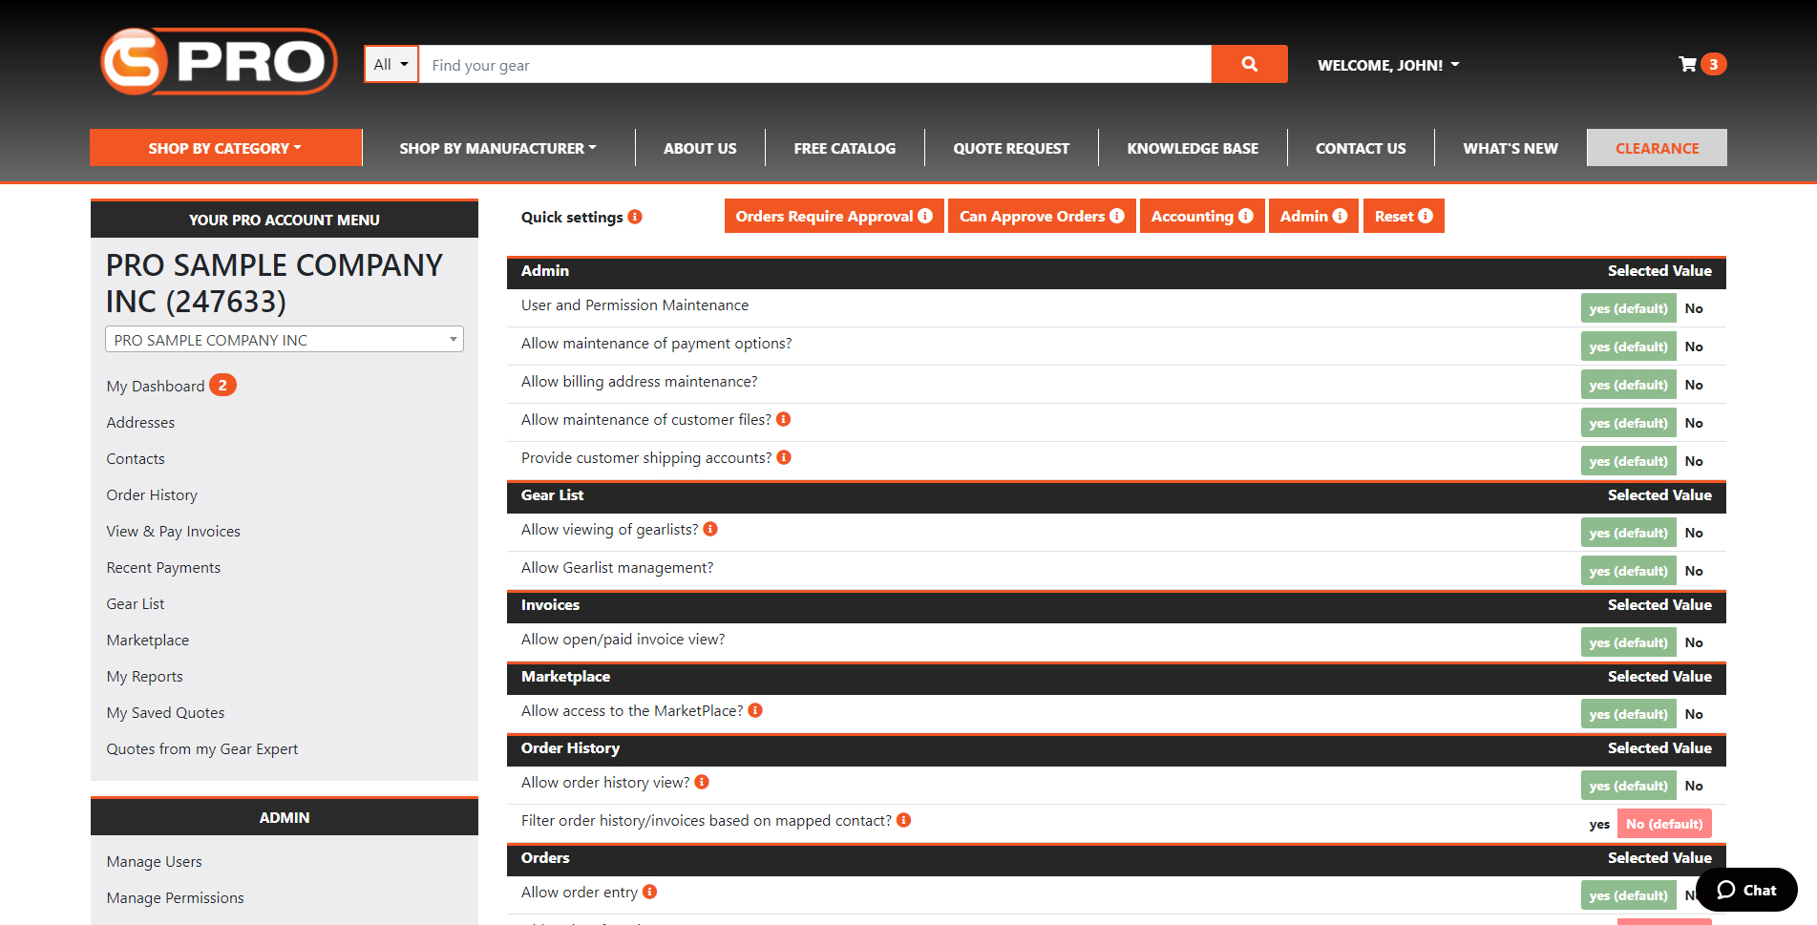Apply Can Approve Orders quick setting
Screen dimensions: 1817x925
coord(1042,216)
